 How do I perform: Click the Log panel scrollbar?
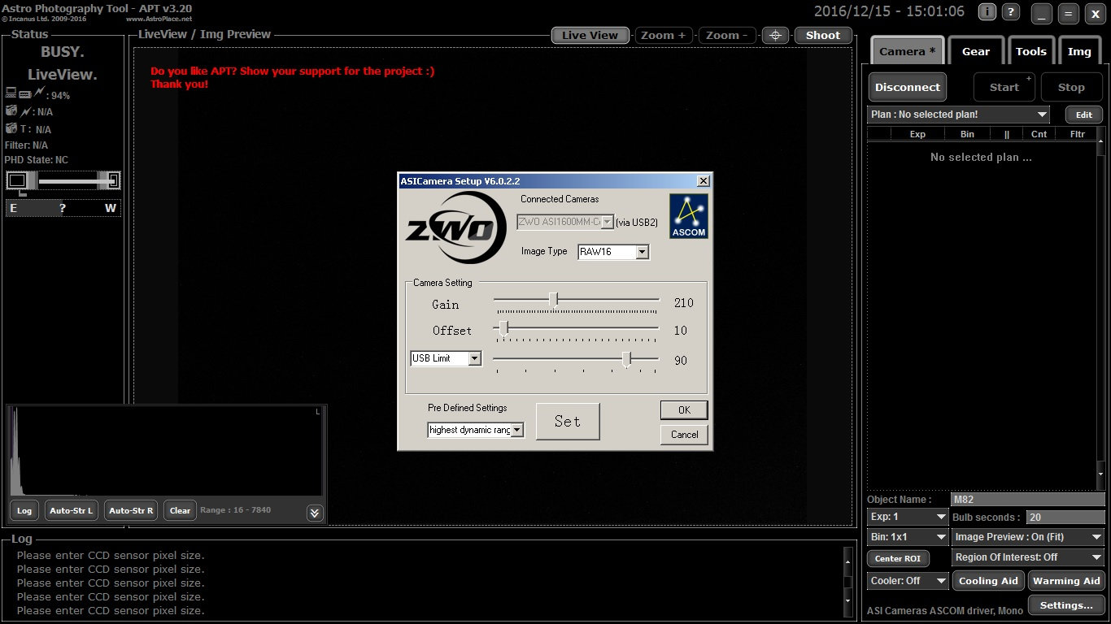tap(850, 582)
